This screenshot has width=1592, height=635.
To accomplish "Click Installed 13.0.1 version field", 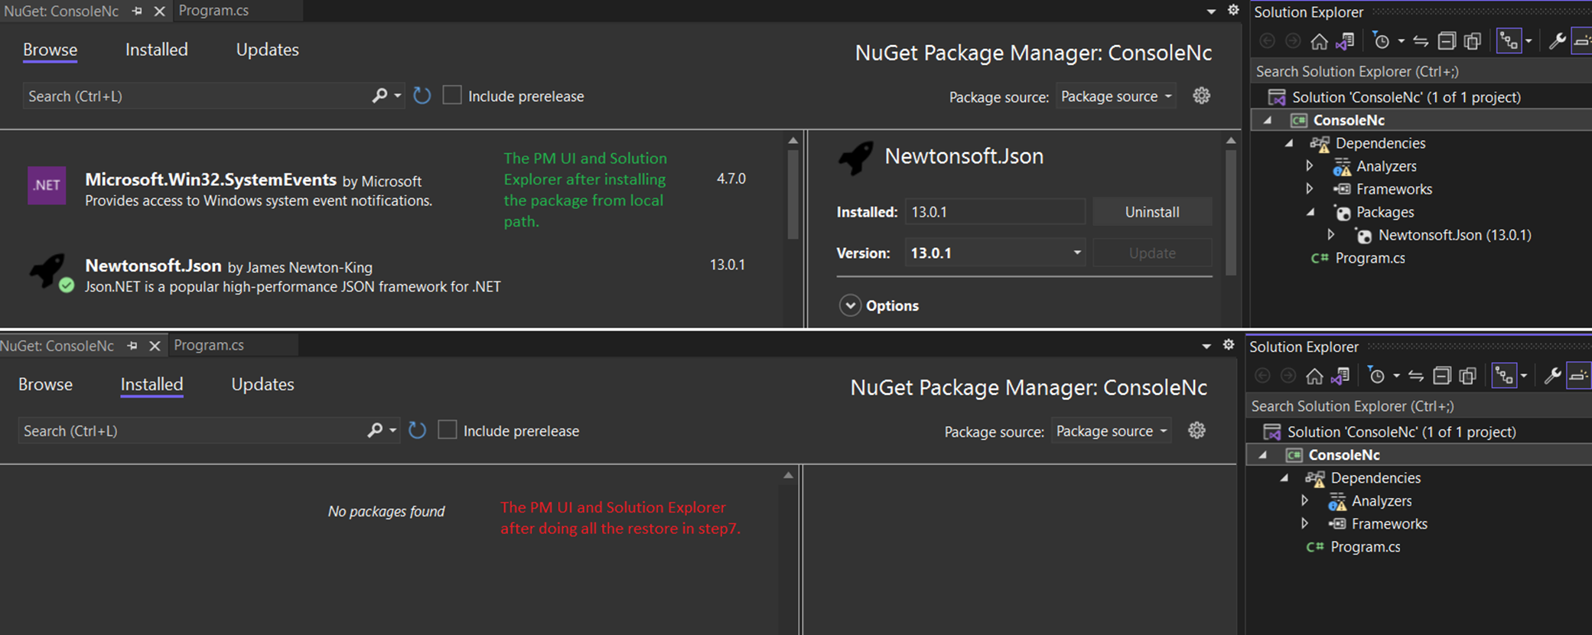I will [x=995, y=212].
